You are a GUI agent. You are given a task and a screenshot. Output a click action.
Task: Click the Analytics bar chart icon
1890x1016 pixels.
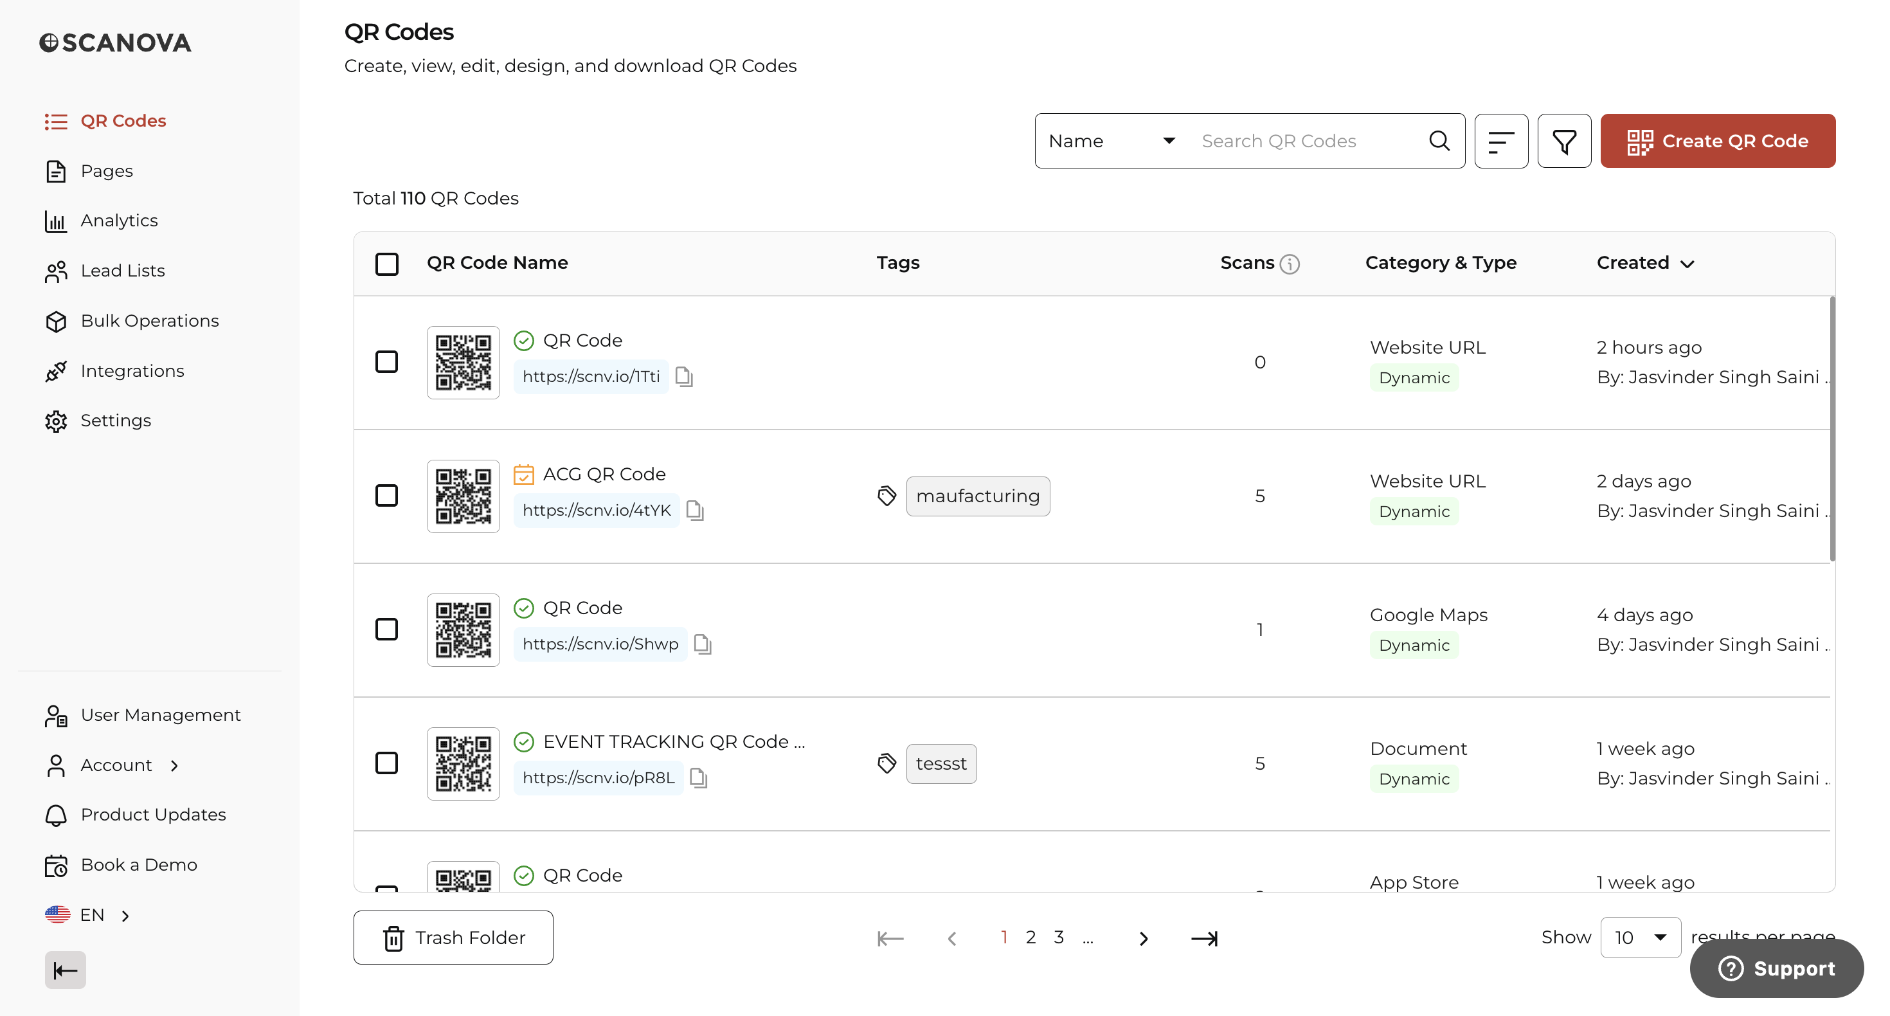click(x=56, y=221)
